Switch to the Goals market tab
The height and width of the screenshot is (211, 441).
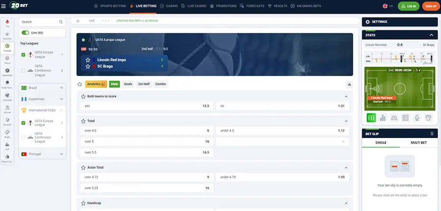tap(128, 84)
